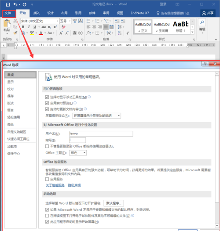The image size is (220, 231).
Task: Click the Sort A-Z icon
Action: (x=120, y=33)
